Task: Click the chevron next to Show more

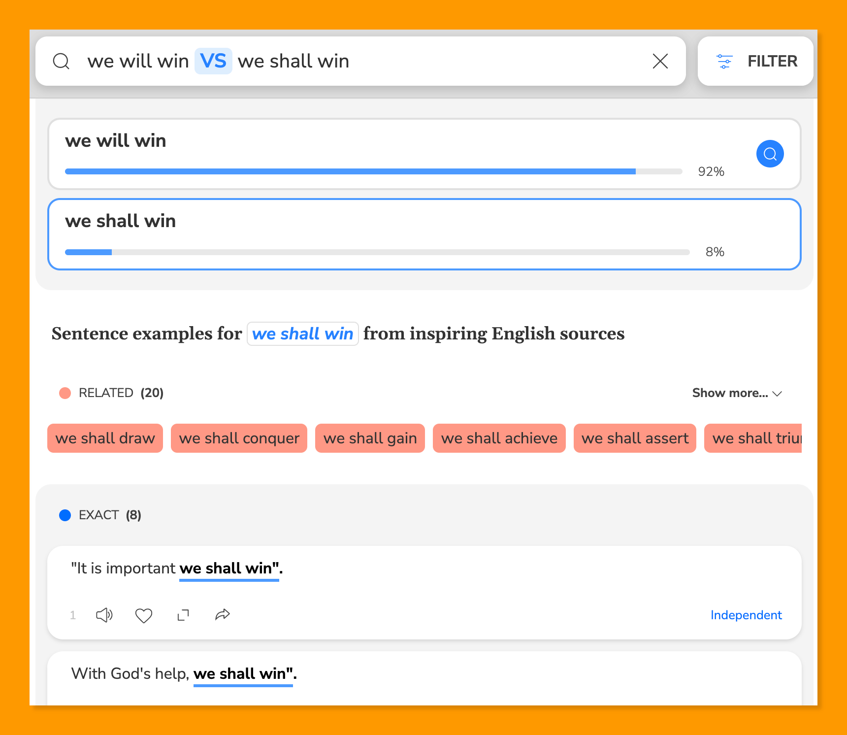Action: tap(778, 394)
